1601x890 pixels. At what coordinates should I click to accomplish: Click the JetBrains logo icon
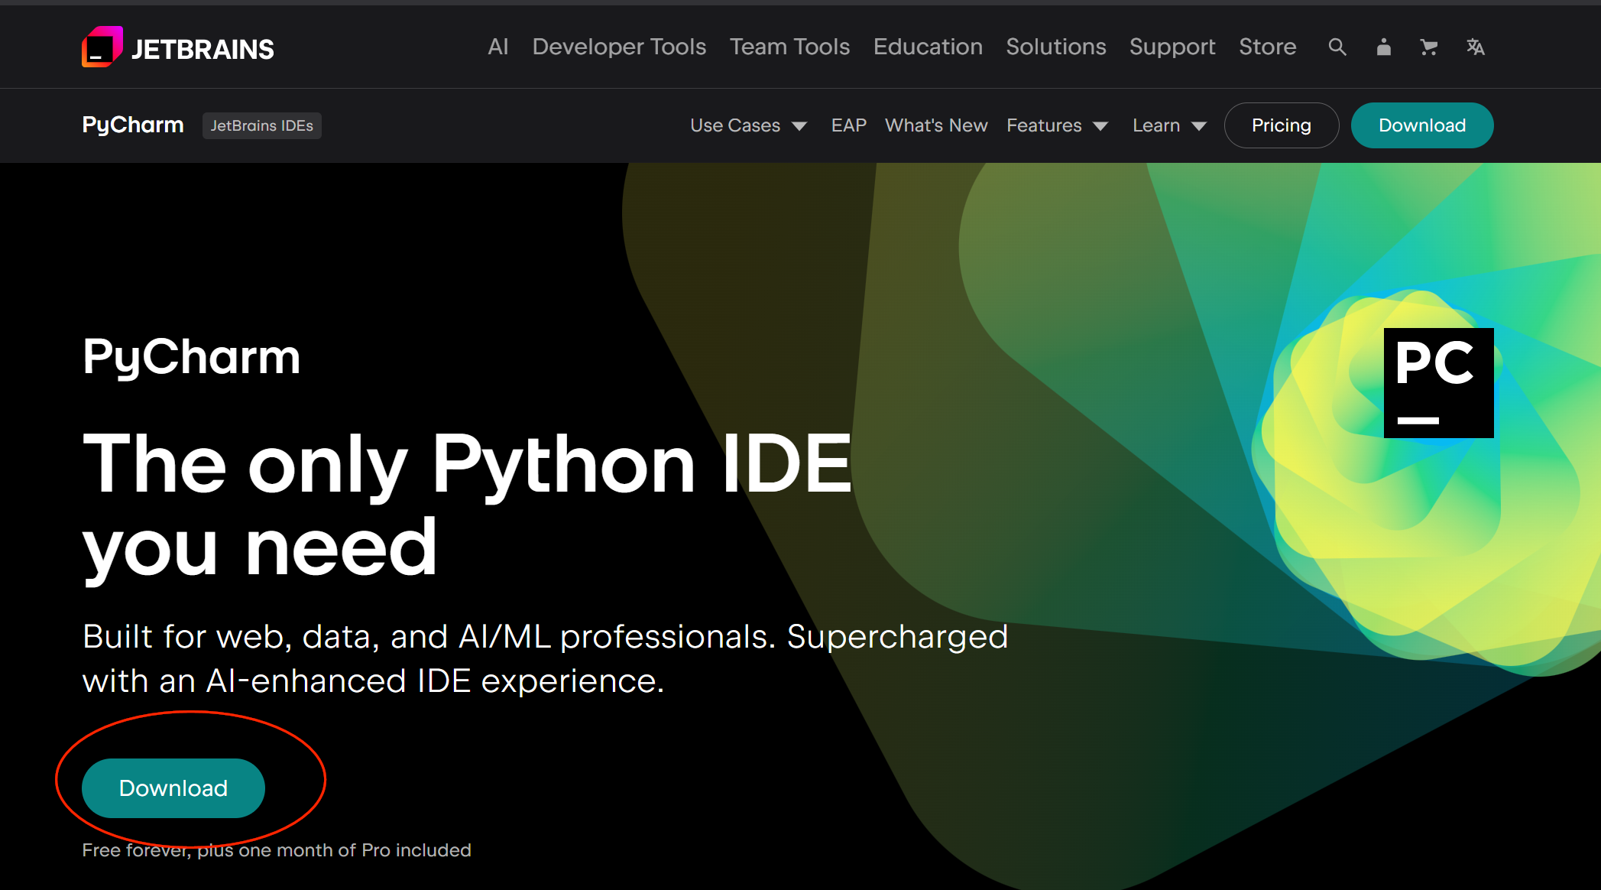pos(102,47)
